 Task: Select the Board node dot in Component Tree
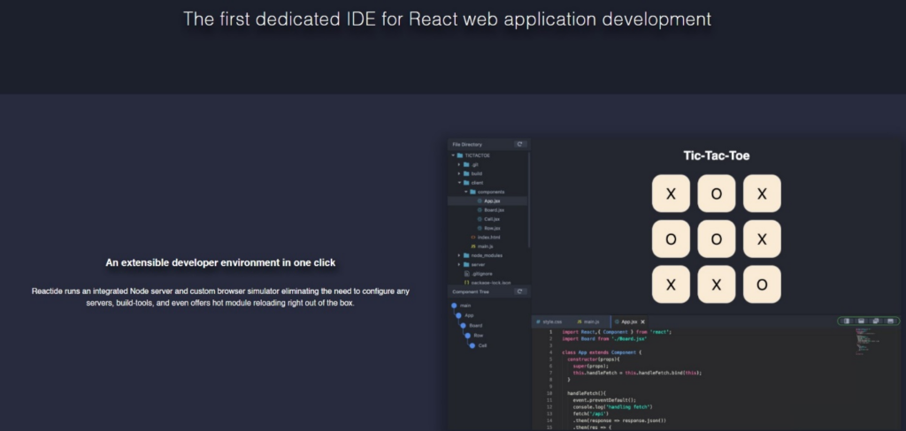(464, 325)
